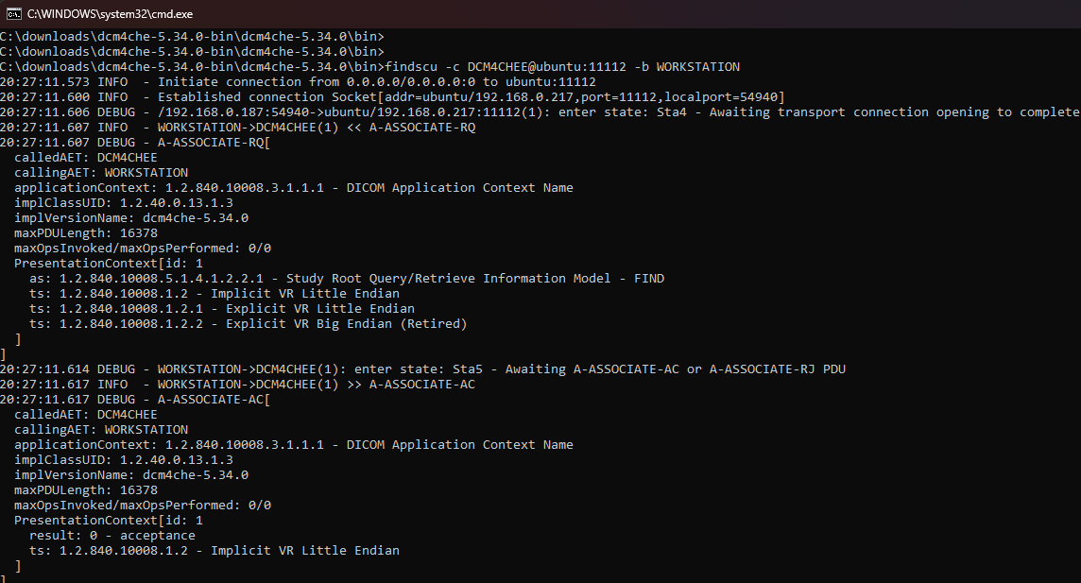Image resolution: width=1081 pixels, height=583 pixels.
Task: Click the cmd.exe icon in title bar
Action: 13,13
